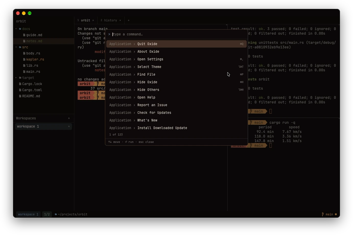Select Install Downloaded Update command
Image resolution: width=353 pixels, height=235 pixels.
(176, 128)
